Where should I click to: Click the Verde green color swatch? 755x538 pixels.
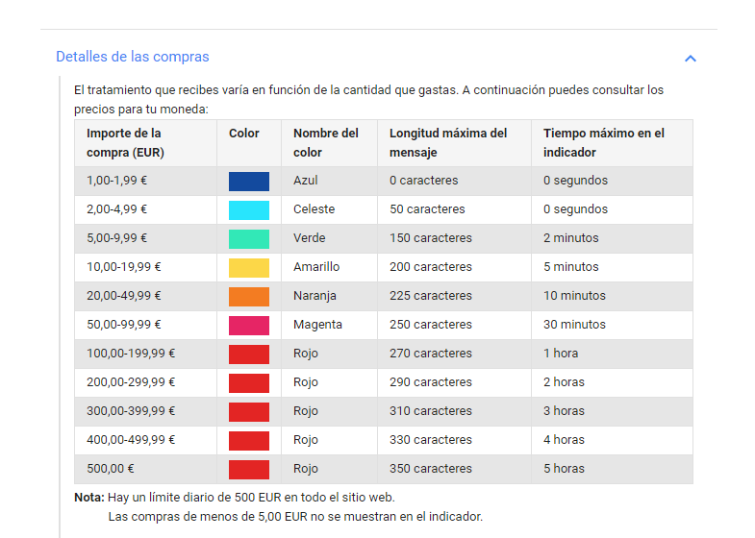pyautogui.click(x=248, y=238)
